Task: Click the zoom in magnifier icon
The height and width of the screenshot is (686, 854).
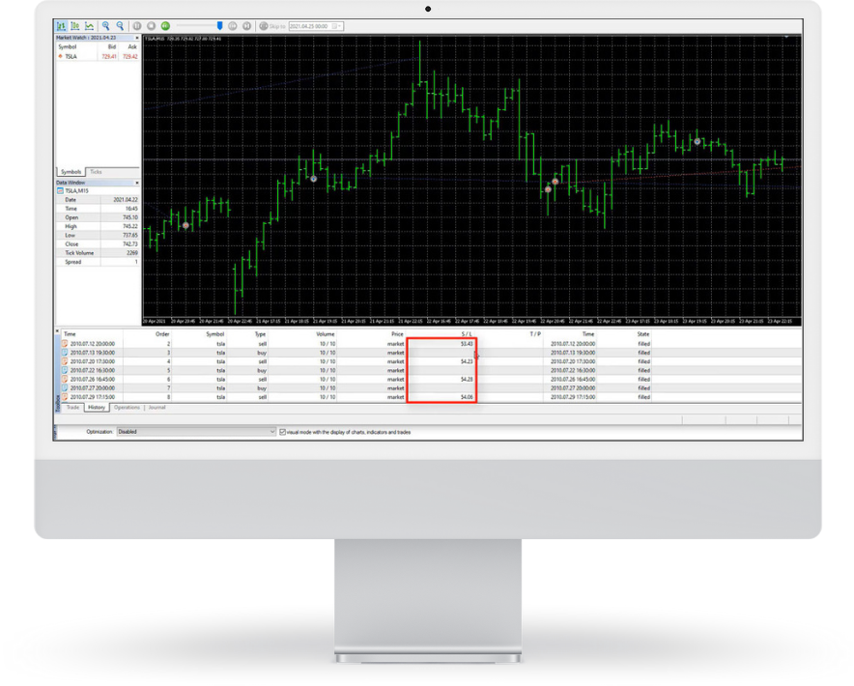Action: 106,26
